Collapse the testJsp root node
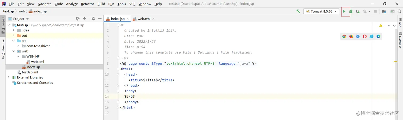Viewport: 403px width, 120px height. coord(9,25)
